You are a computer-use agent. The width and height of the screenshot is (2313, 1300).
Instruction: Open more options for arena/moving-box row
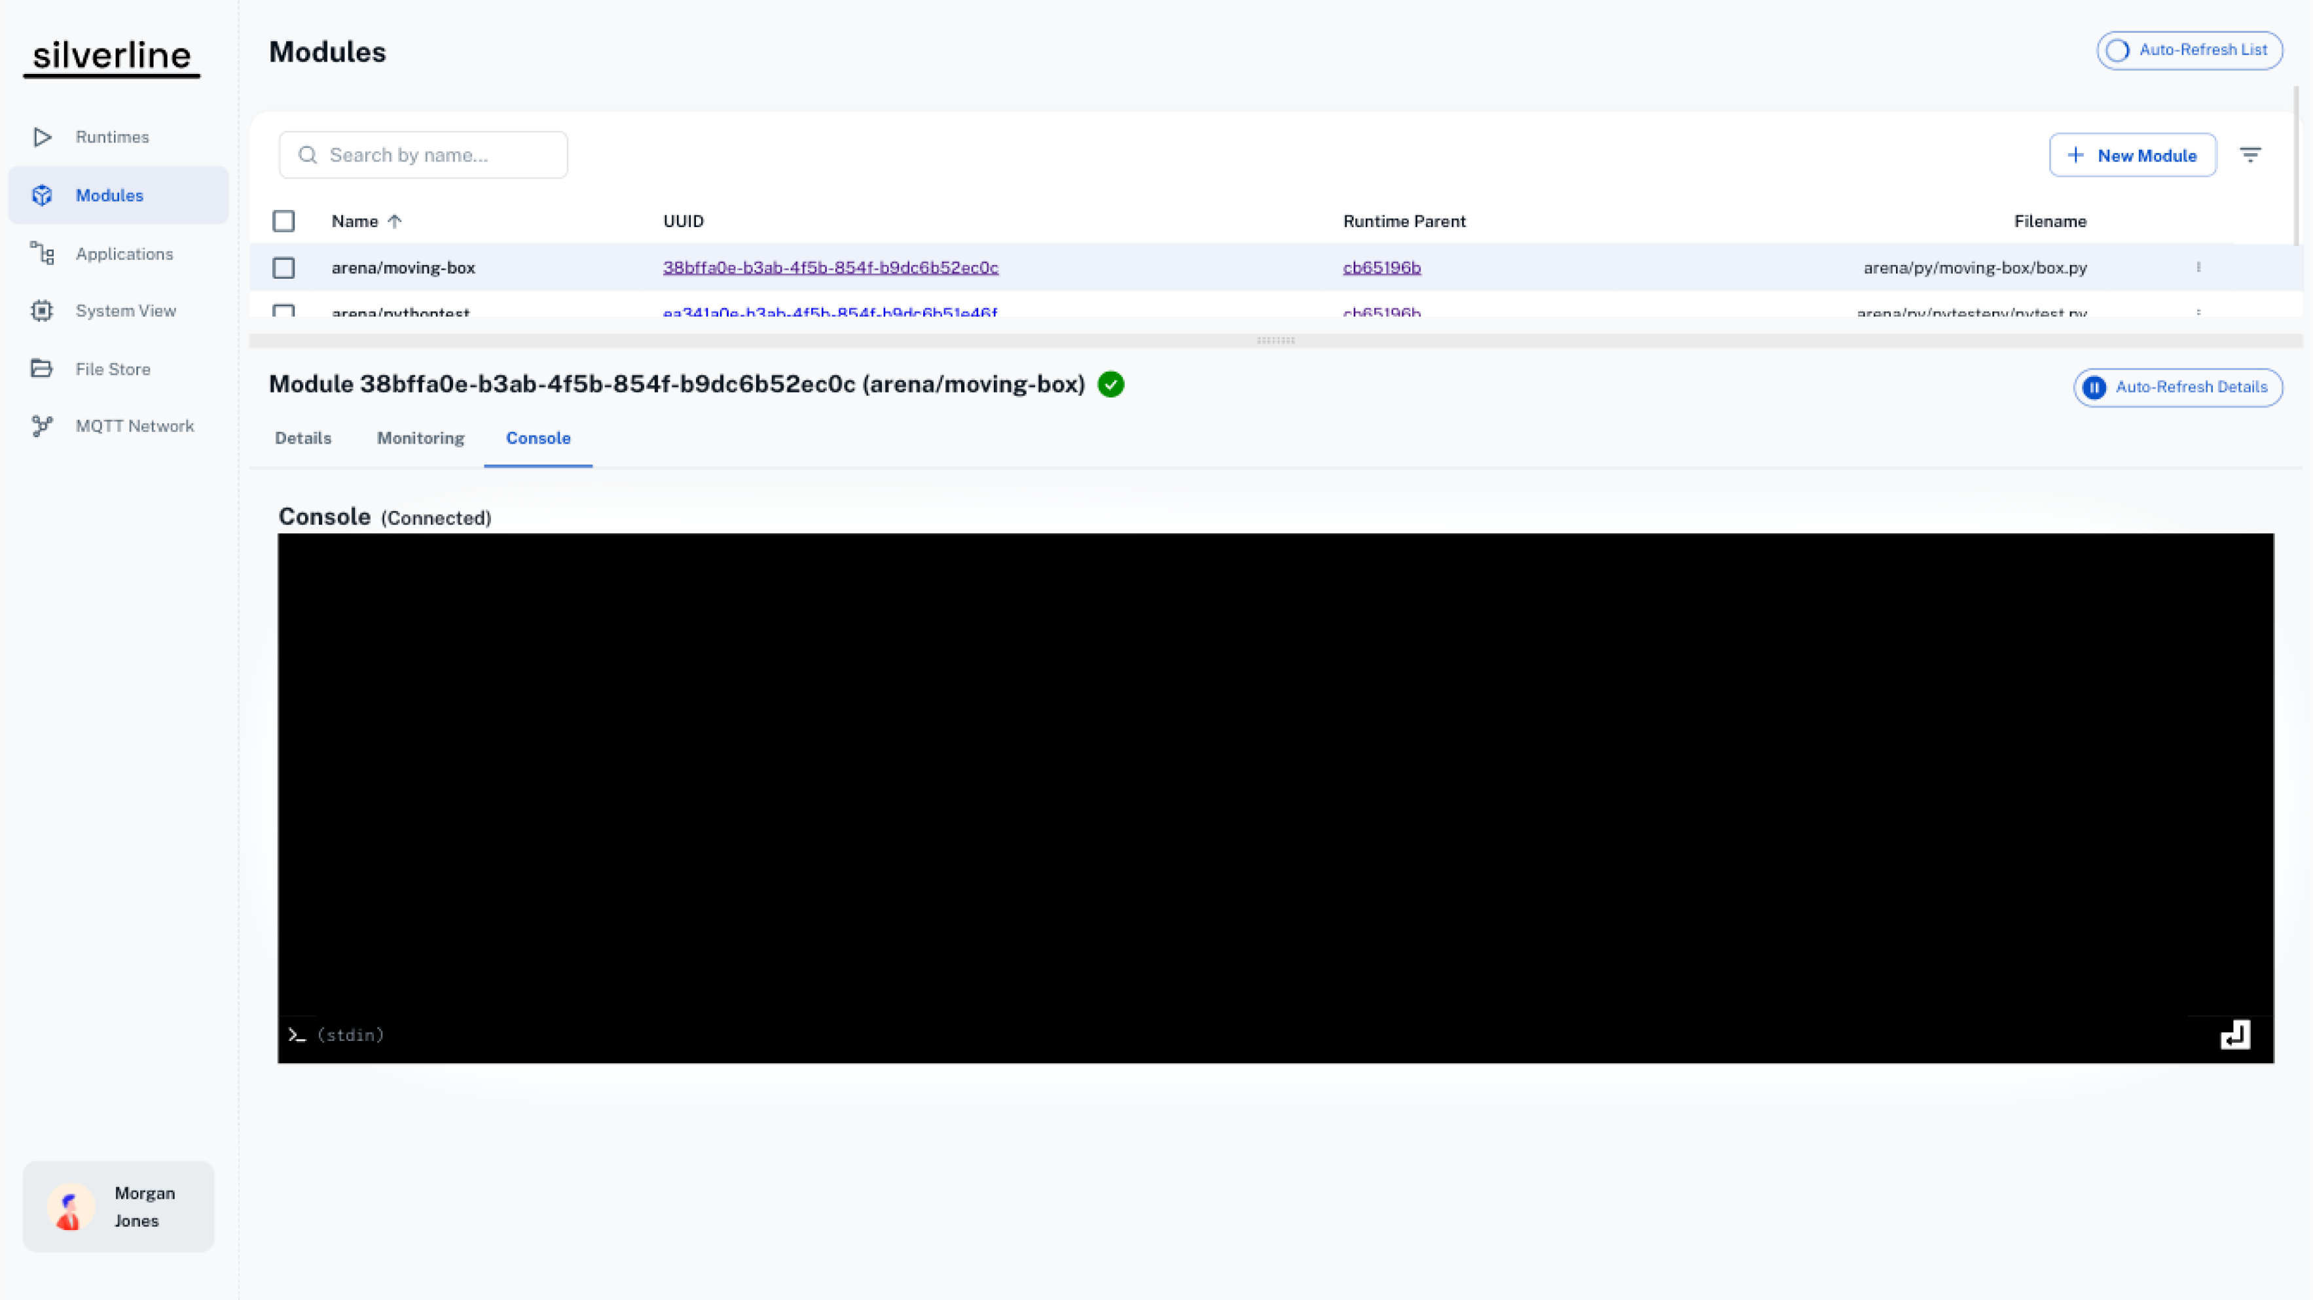2198,268
